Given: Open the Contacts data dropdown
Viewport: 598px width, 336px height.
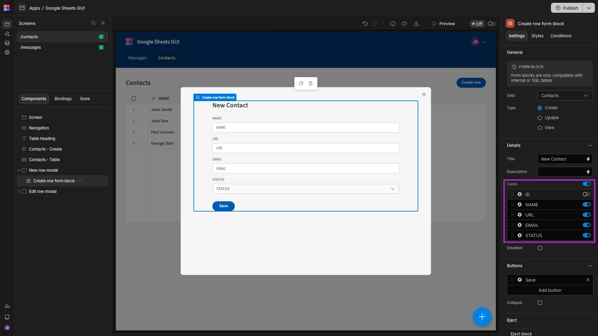Looking at the screenshot, I should pyautogui.click(x=565, y=96).
